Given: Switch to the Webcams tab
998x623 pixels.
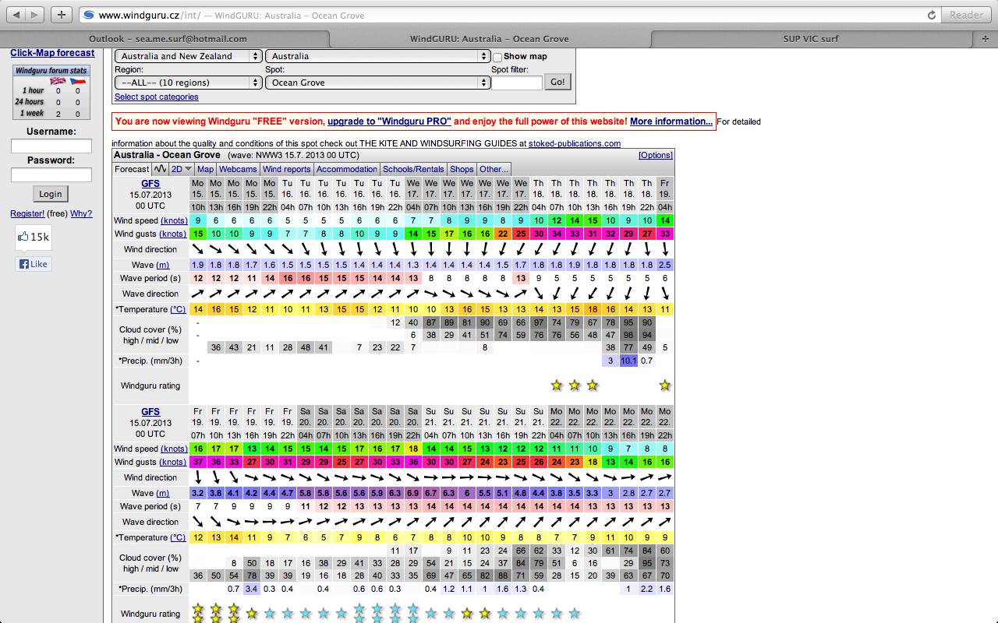Looking at the screenshot, I should (238, 169).
